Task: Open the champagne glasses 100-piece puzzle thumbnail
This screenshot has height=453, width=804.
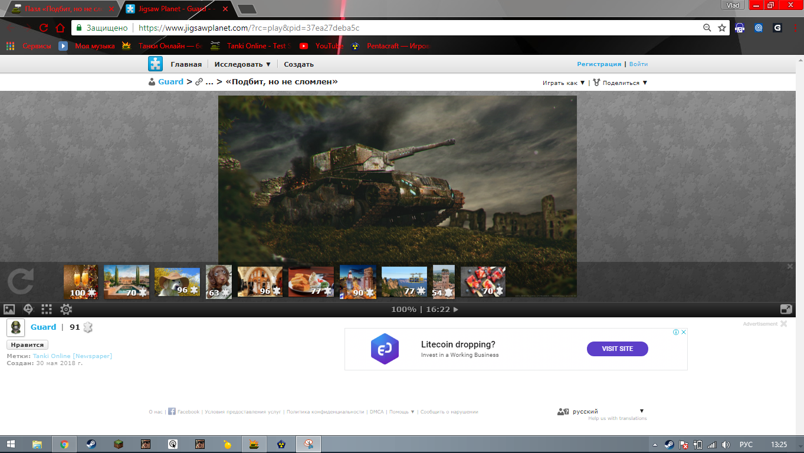Action: click(x=81, y=282)
